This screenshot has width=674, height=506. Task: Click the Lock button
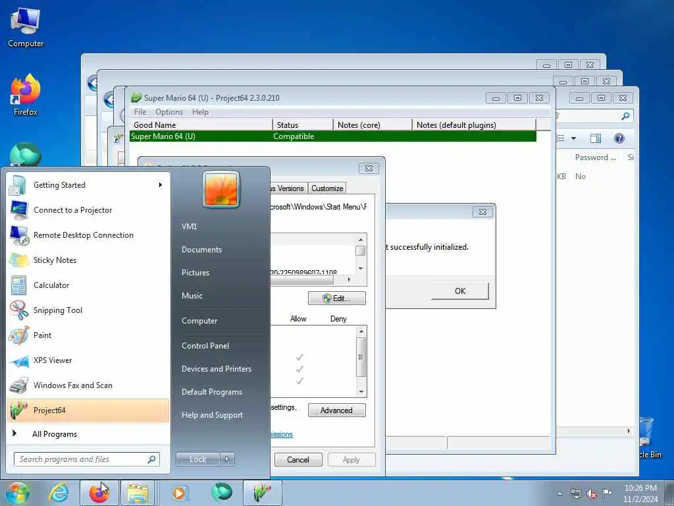(198, 459)
